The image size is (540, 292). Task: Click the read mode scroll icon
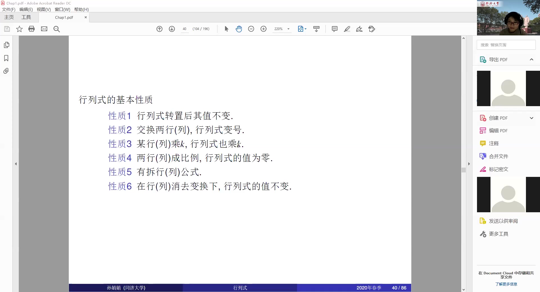[316, 29]
